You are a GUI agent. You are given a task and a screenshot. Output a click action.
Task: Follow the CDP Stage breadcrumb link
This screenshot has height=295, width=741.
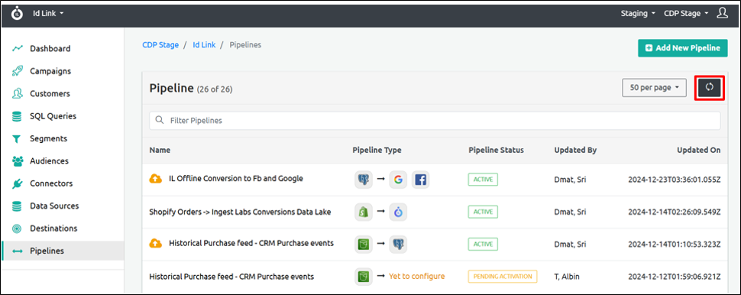point(160,45)
